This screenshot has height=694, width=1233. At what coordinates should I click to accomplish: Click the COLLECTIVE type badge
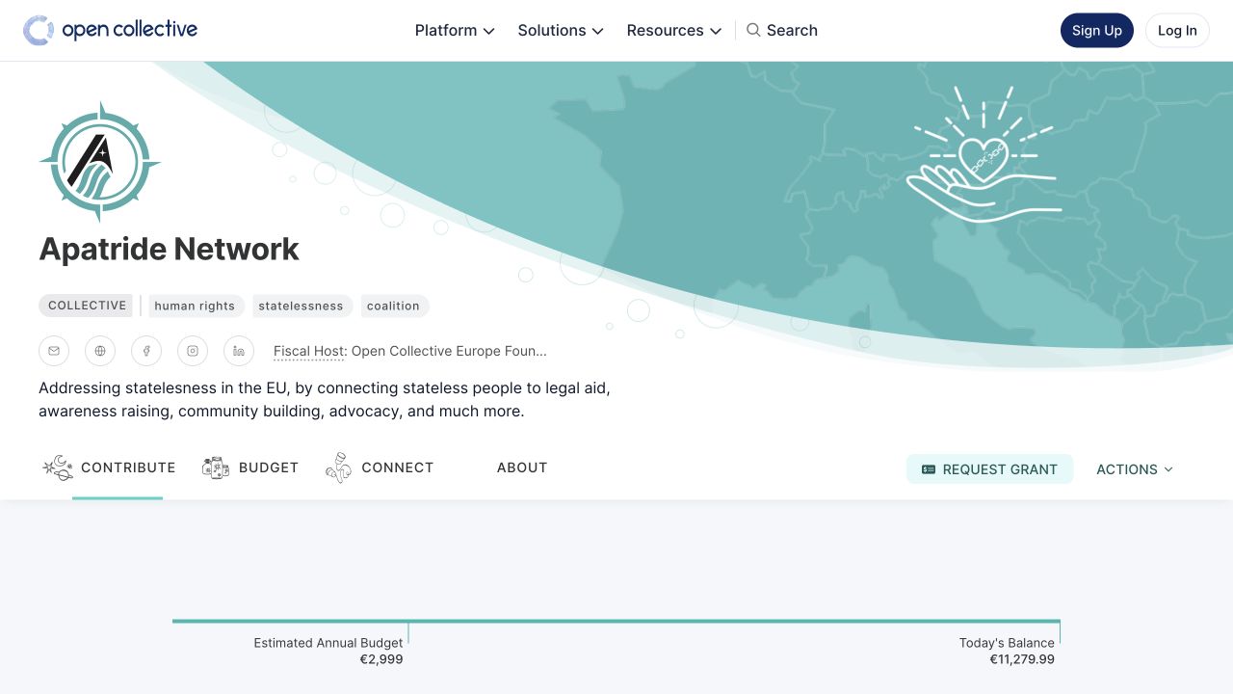tap(88, 306)
